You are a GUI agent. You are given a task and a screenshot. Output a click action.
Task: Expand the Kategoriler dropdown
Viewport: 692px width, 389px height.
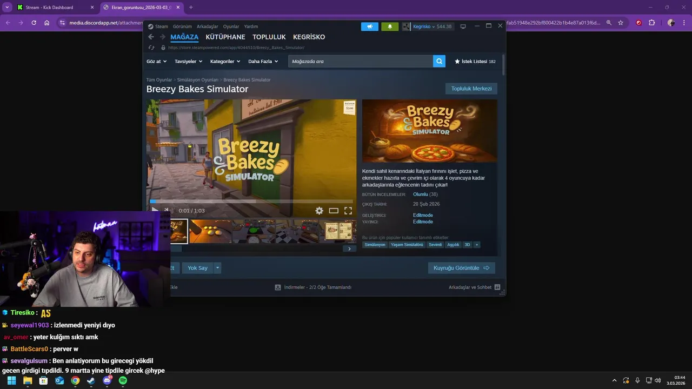[225, 61]
